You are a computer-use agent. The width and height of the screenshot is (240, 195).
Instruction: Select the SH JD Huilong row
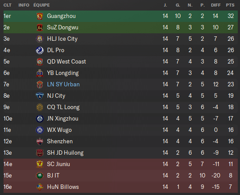(120, 153)
